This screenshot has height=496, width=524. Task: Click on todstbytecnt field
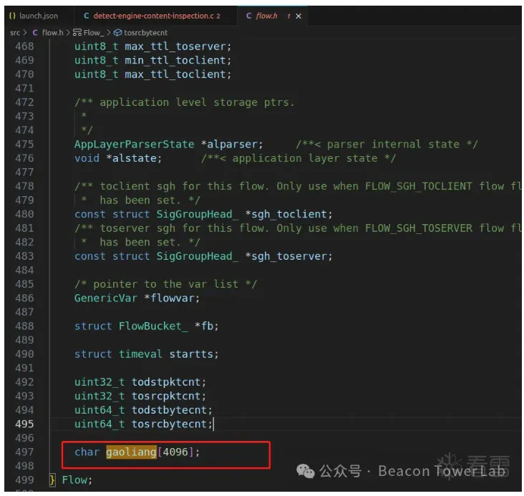(169, 410)
